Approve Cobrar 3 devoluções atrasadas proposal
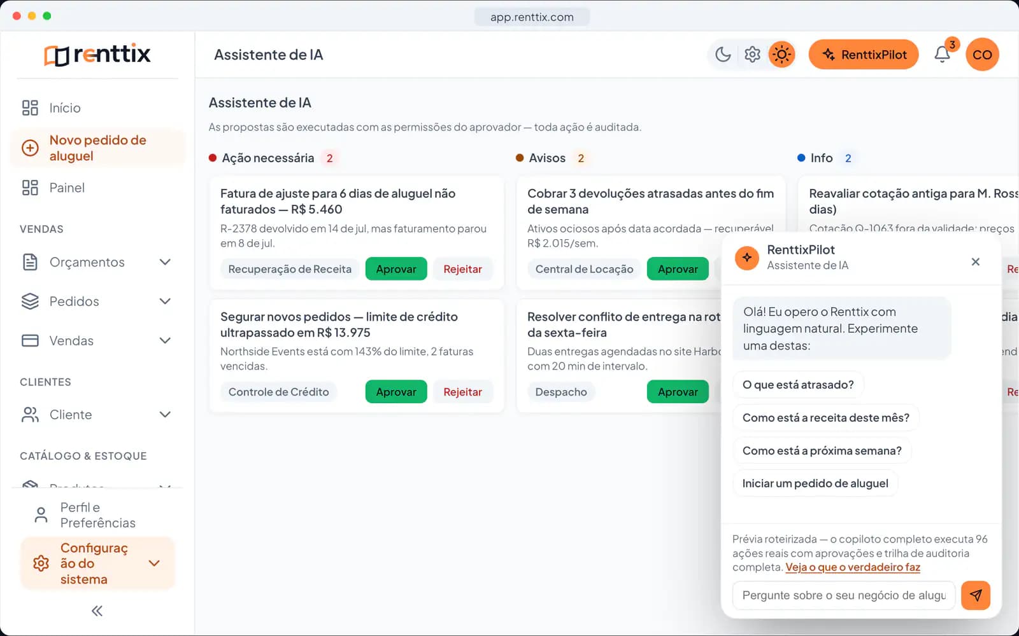 tap(678, 269)
